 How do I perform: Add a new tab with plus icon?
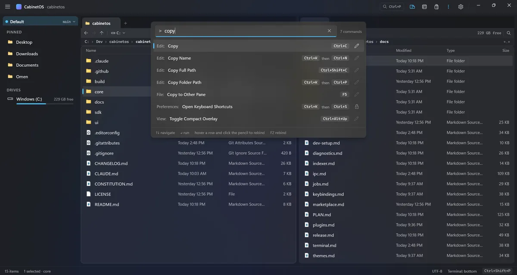[x=125, y=23]
